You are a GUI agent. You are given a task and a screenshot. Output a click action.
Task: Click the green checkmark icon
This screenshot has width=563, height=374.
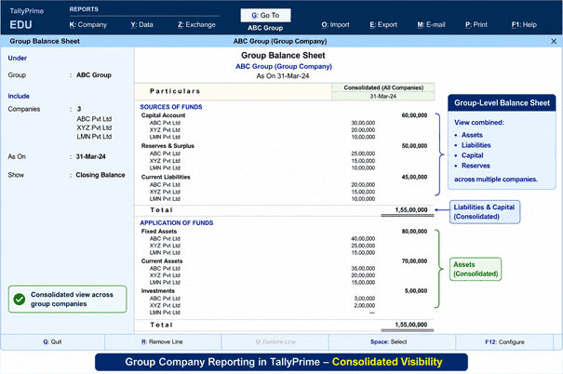point(20,299)
